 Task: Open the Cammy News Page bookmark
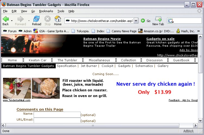122,31
